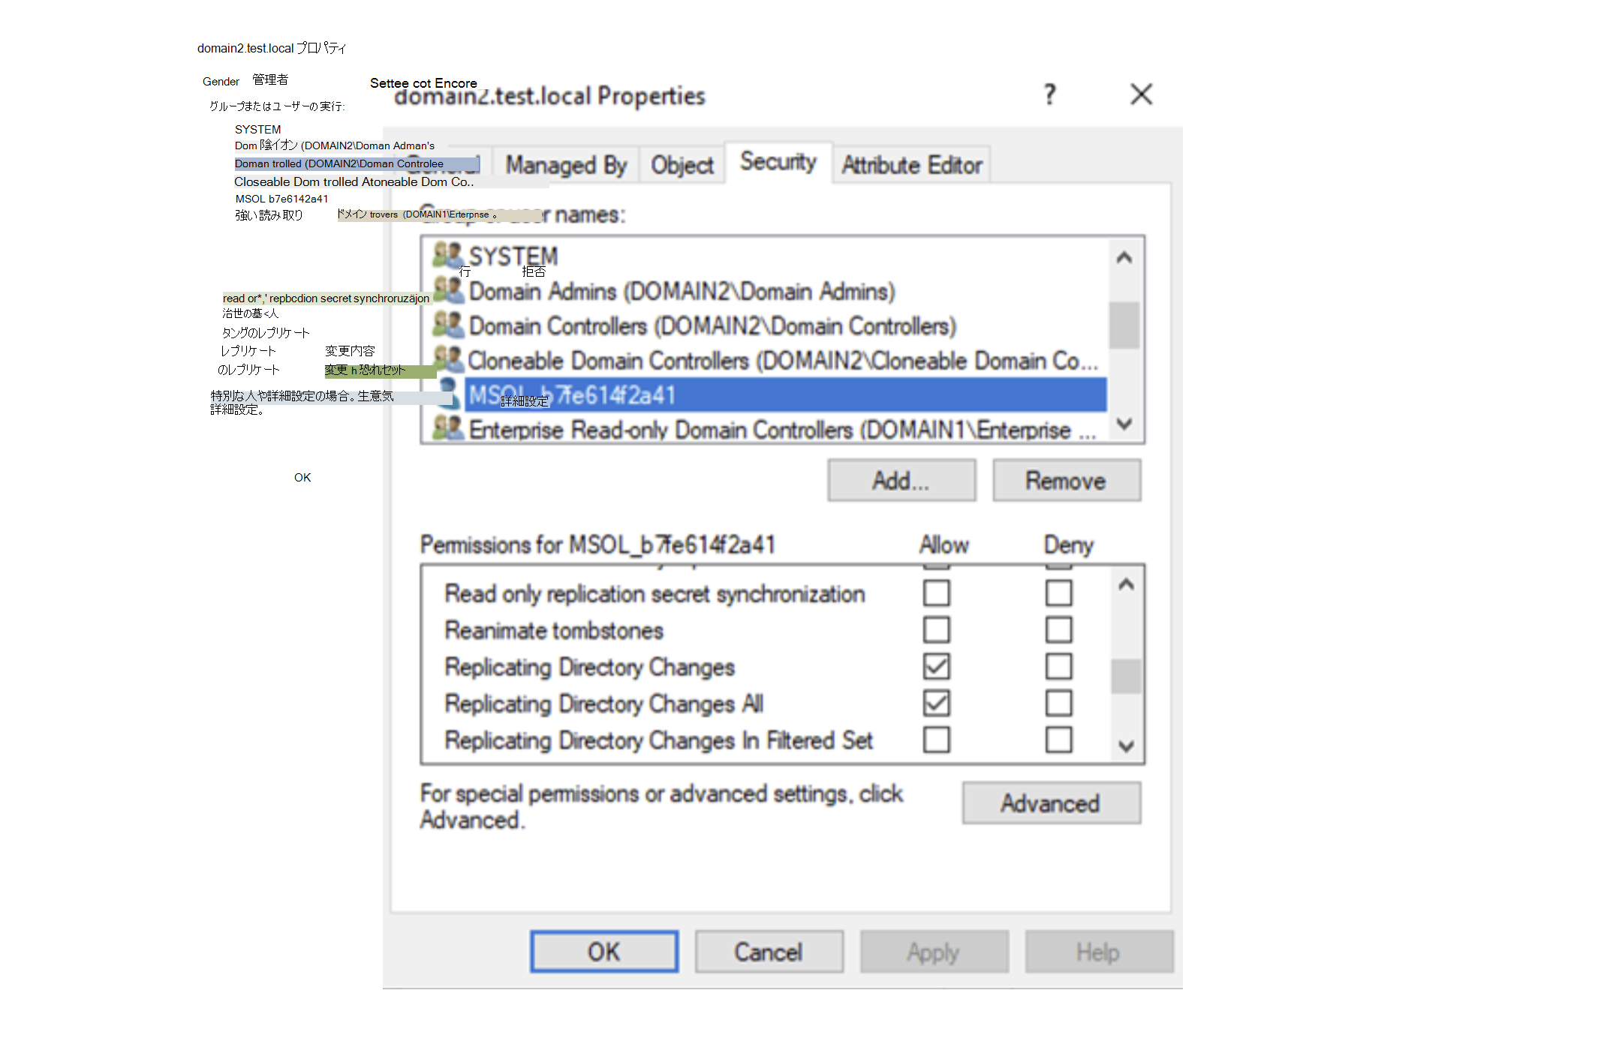Click the permissions list scrollbar thumb
This screenshot has height=1050, width=1604.
1125,676
